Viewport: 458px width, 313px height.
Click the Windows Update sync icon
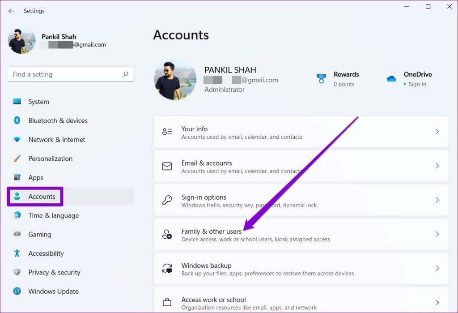click(x=17, y=291)
